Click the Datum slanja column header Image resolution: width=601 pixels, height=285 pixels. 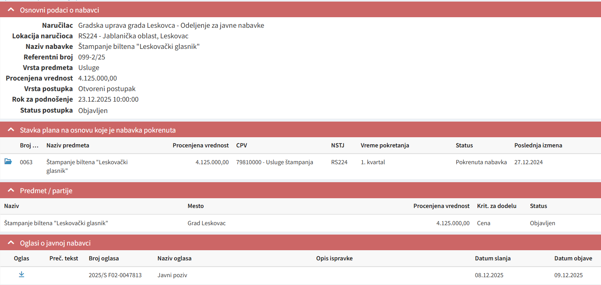[x=492, y=258]
